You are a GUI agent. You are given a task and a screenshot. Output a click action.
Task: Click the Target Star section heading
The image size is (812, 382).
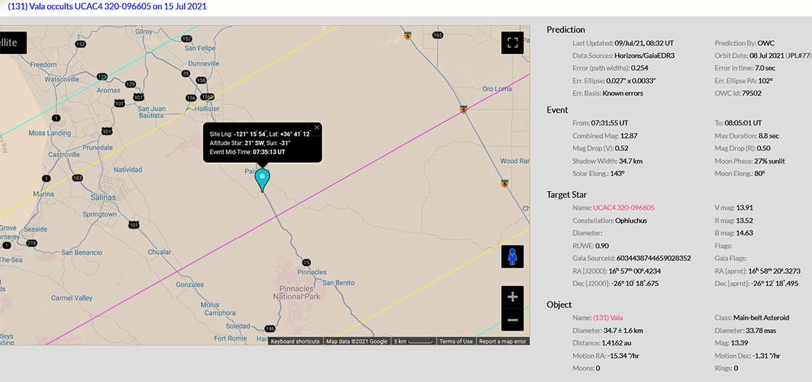pos(567,195)
